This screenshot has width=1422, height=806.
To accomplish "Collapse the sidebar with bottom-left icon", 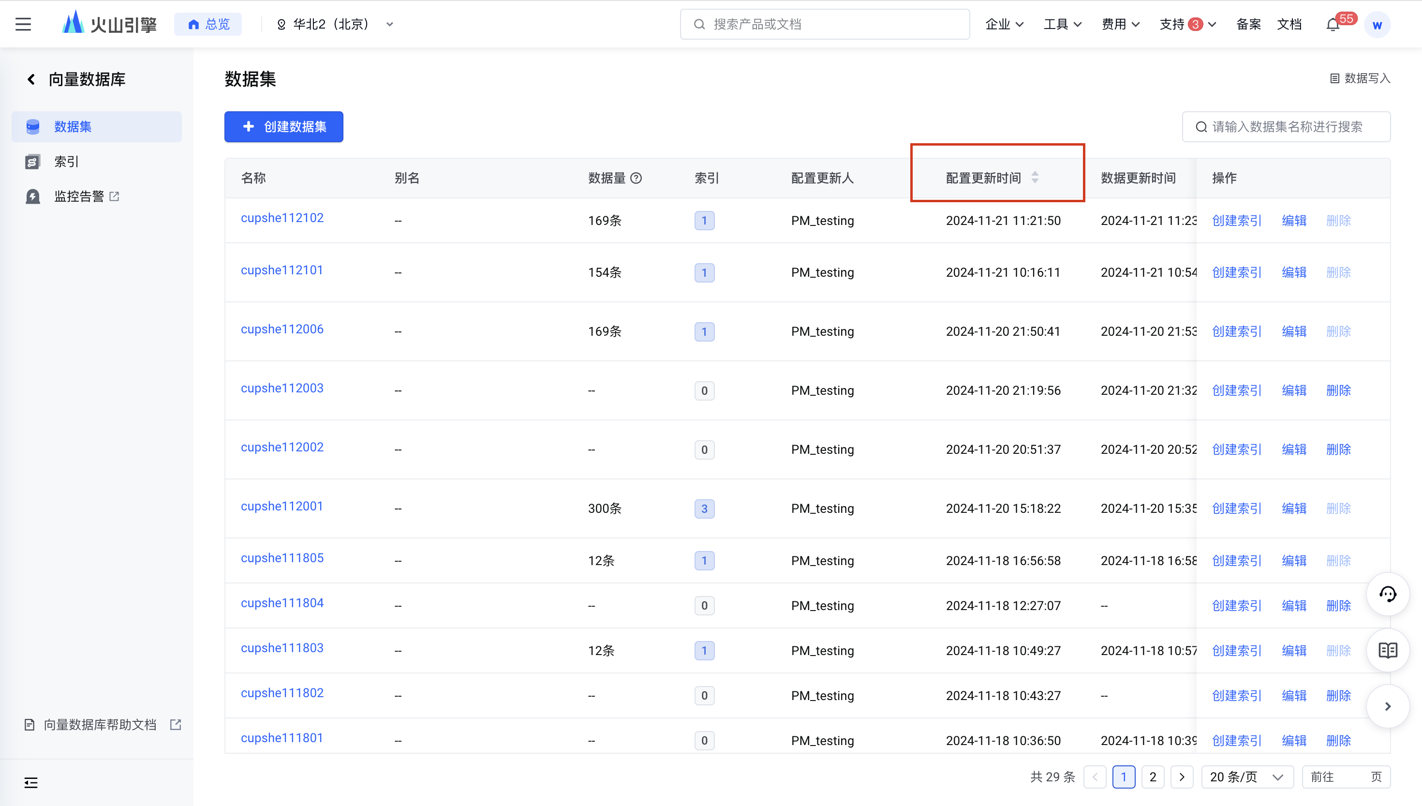I will pyautogui.click(x=31, y=782).
